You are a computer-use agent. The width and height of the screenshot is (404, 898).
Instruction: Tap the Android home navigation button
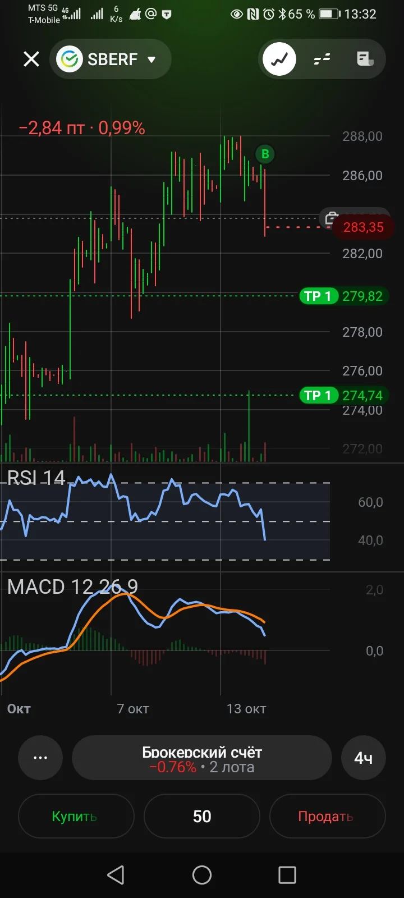pos(202,874)
